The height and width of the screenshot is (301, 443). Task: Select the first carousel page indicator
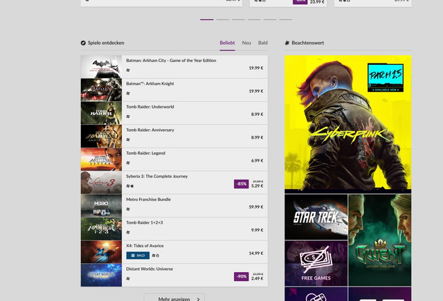coord(207,19)
